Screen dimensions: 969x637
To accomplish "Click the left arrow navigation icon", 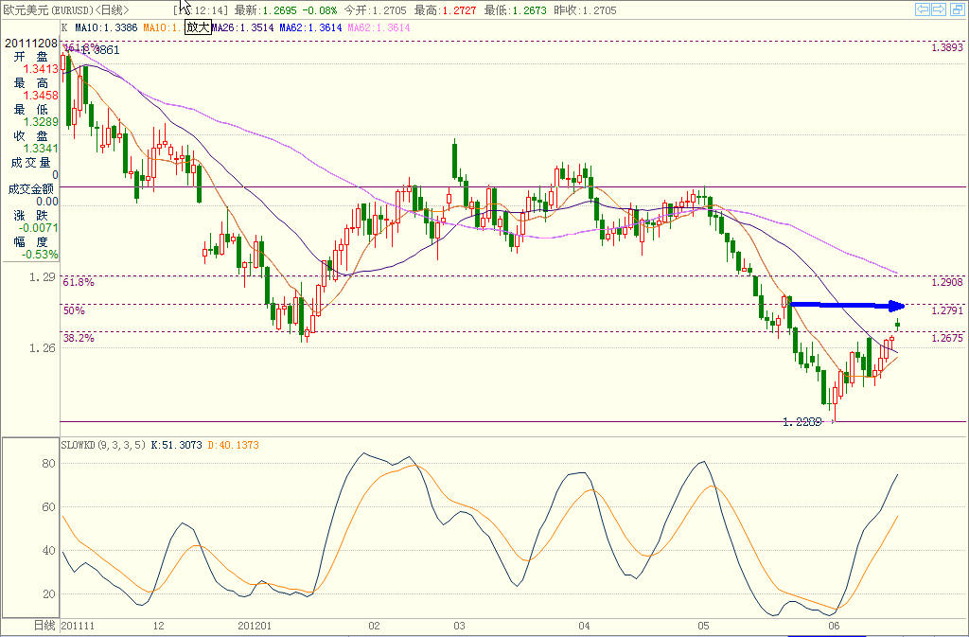I will tap(923, 9).
